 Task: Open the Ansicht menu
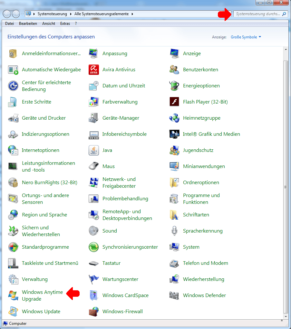[x=49, y=24]
